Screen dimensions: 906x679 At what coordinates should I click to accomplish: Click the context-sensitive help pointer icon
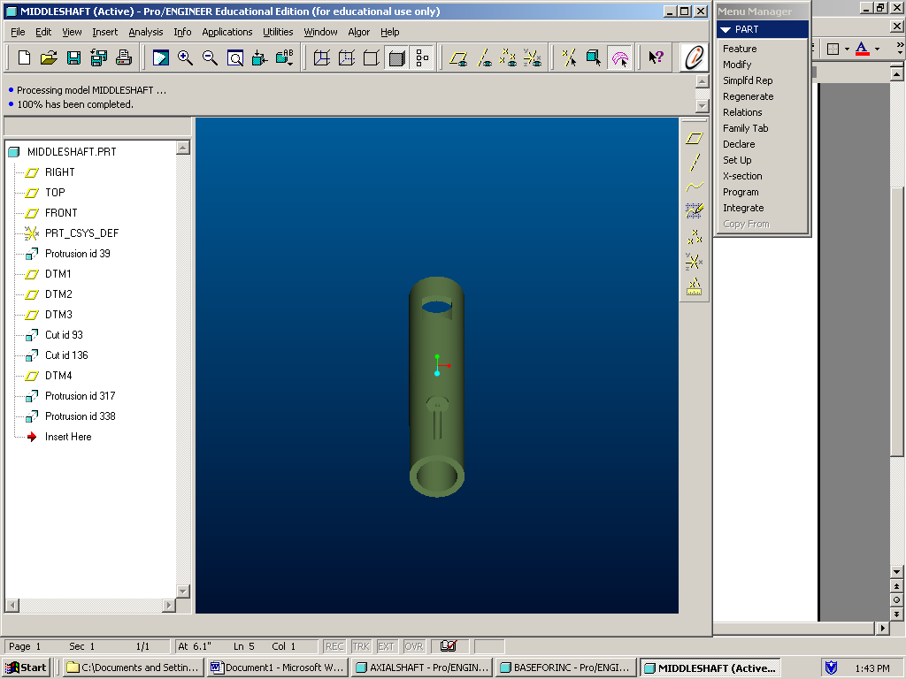click(656, 57)
